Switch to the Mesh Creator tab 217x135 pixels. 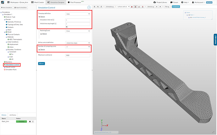pyautogui.click(x=39, y=2)
